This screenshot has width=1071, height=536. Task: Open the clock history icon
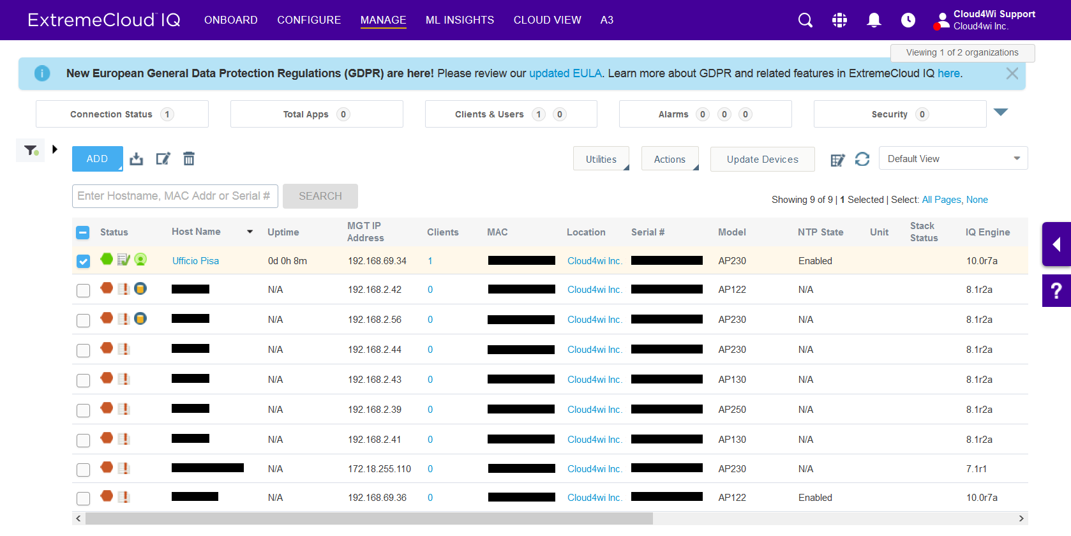[908, 20]
